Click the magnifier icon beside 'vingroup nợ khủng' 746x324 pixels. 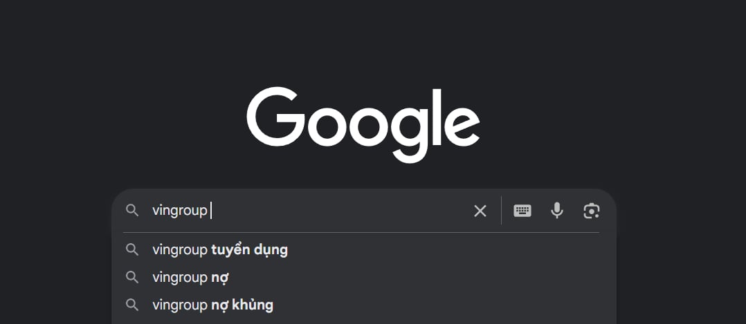click(x=131, y=305)
